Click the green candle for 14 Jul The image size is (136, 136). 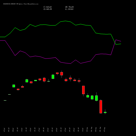(27, 81)
